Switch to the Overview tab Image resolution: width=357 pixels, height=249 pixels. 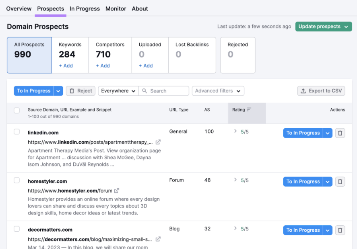click(19, 9)
